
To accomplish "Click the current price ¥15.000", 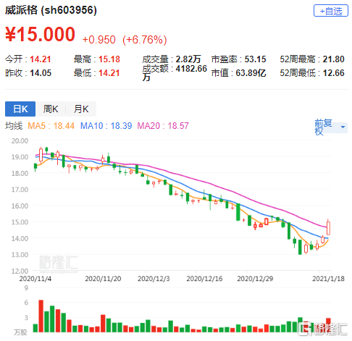I will click(x=40, y=34).
